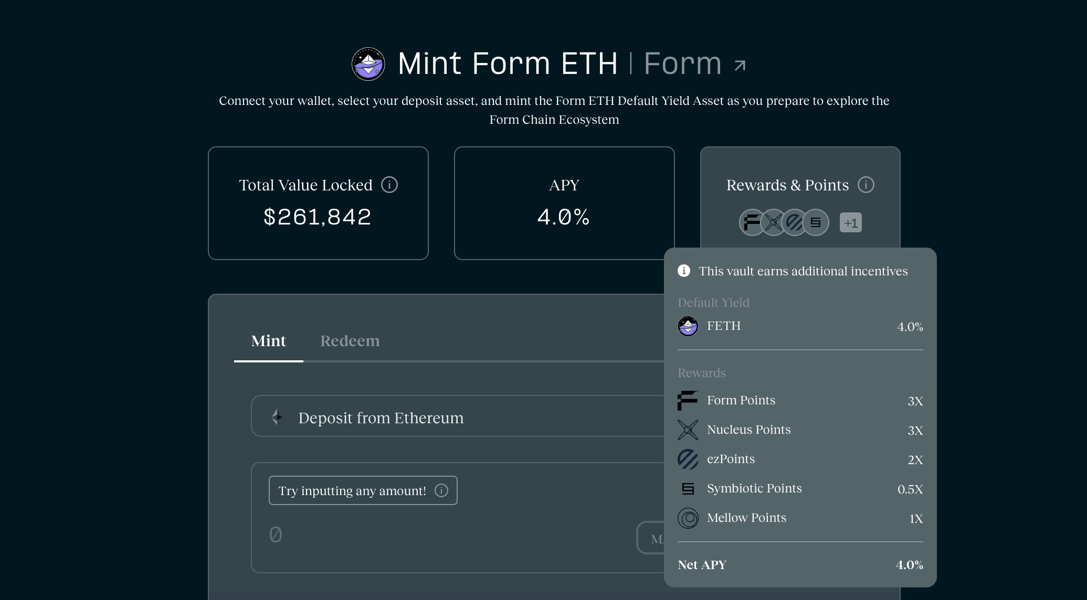
Task: Switch to the Redeem tab
Action: click(350, 341)
